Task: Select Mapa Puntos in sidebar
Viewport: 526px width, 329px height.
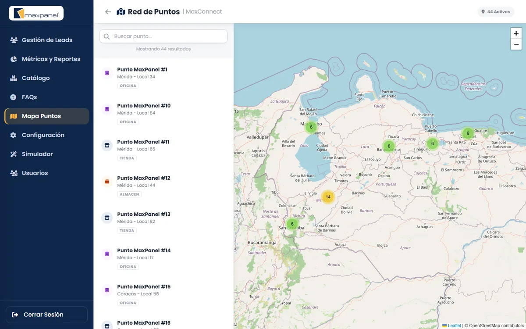Action: click(x=46, y=116)
